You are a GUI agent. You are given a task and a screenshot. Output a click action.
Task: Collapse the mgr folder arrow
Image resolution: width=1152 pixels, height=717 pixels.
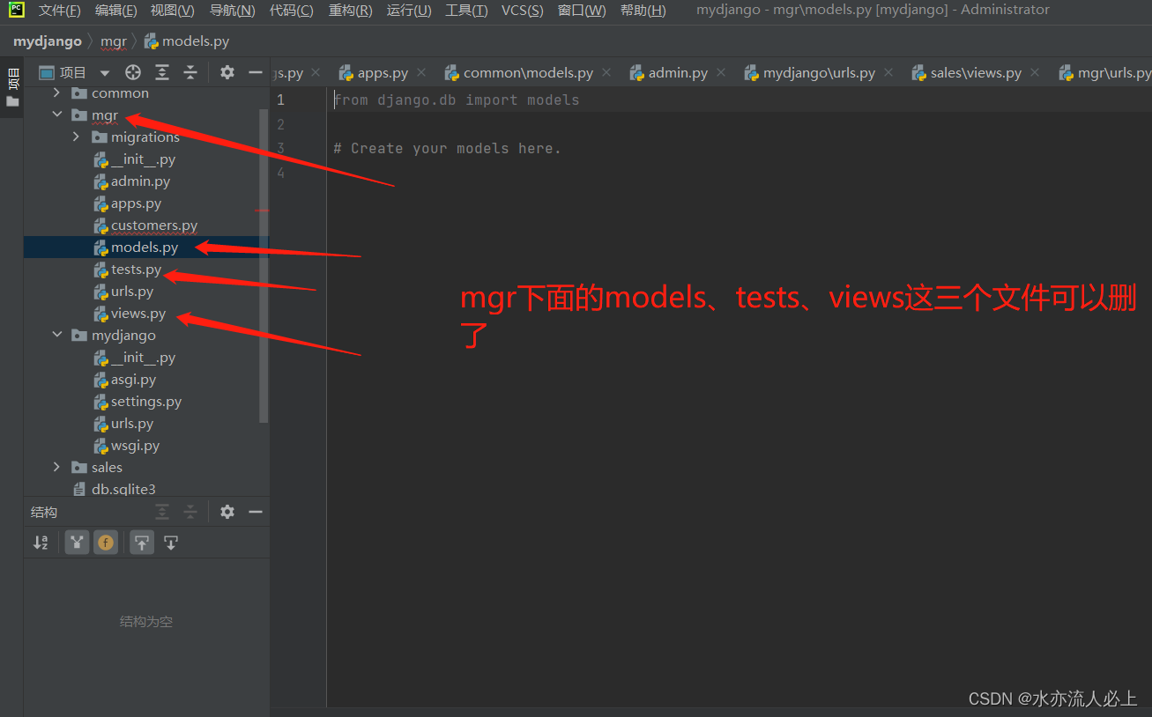point(57,115)
